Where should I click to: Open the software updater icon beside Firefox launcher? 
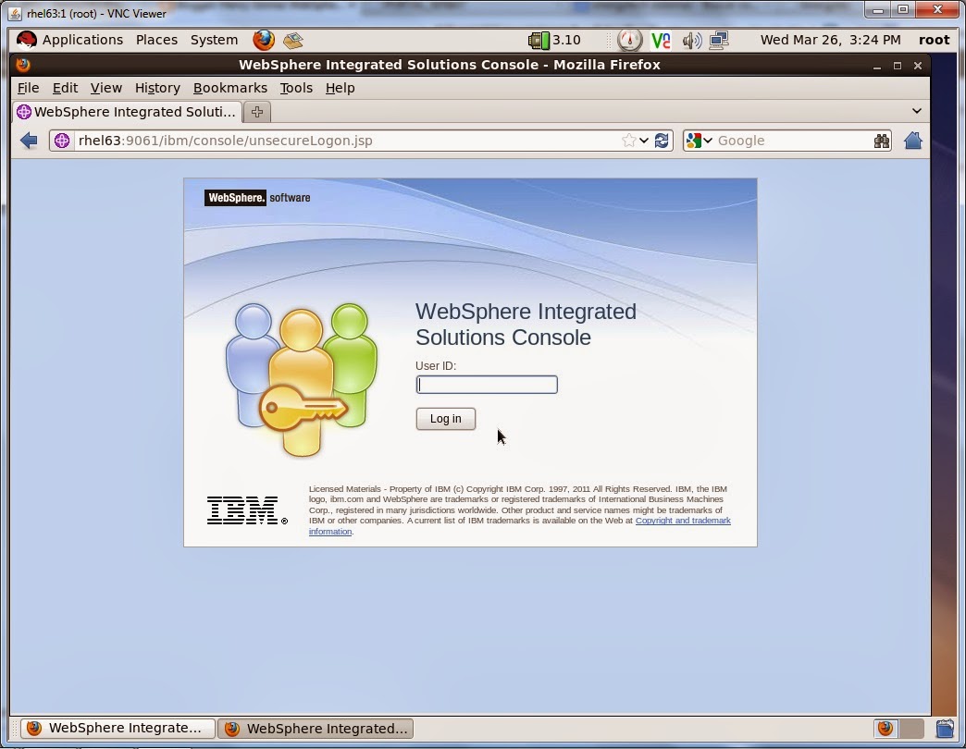(293, 40)
